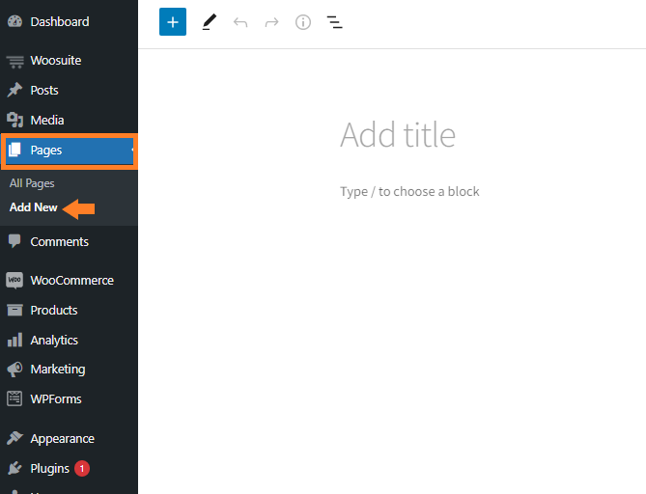Click into the Add title field
This screenshot has height=494, width=646.
pos(398,135)
